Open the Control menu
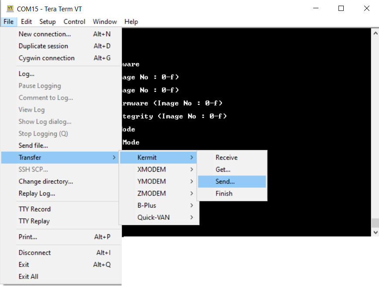This screenshot has height=286, width=379. [74, 21]
